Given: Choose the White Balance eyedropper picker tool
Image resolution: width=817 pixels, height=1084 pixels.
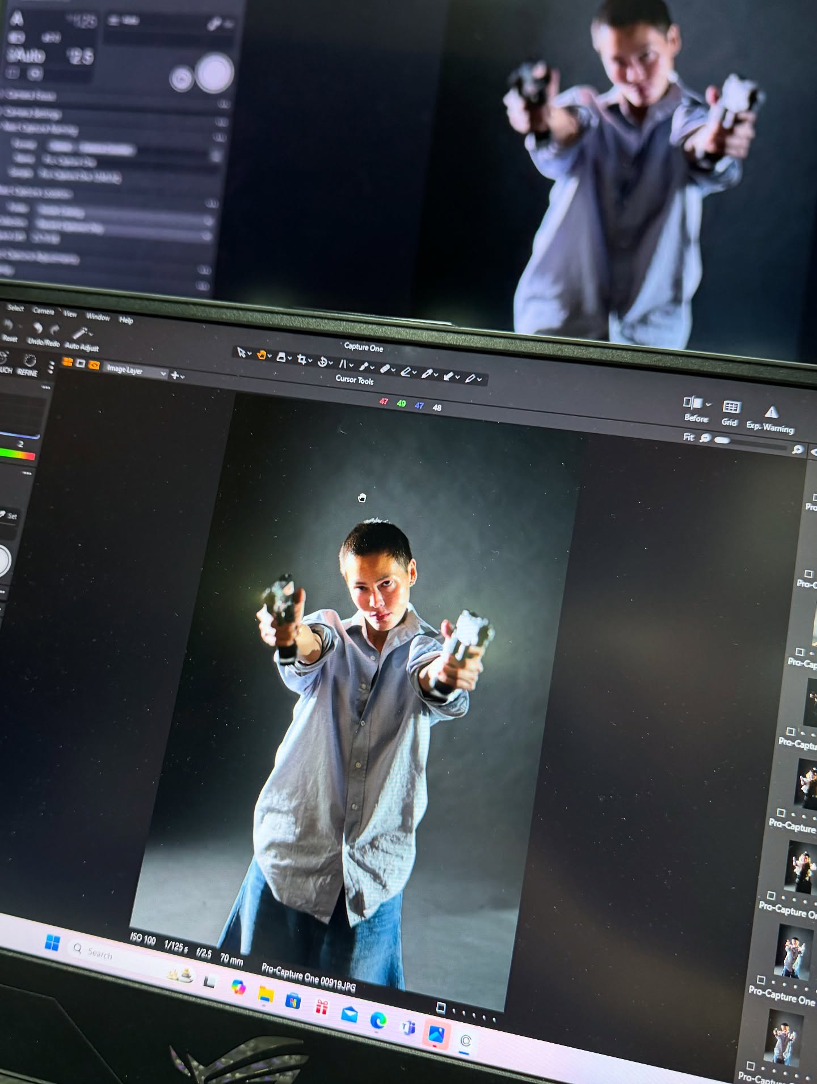Looking at the screenshot, I should [427, 373].
